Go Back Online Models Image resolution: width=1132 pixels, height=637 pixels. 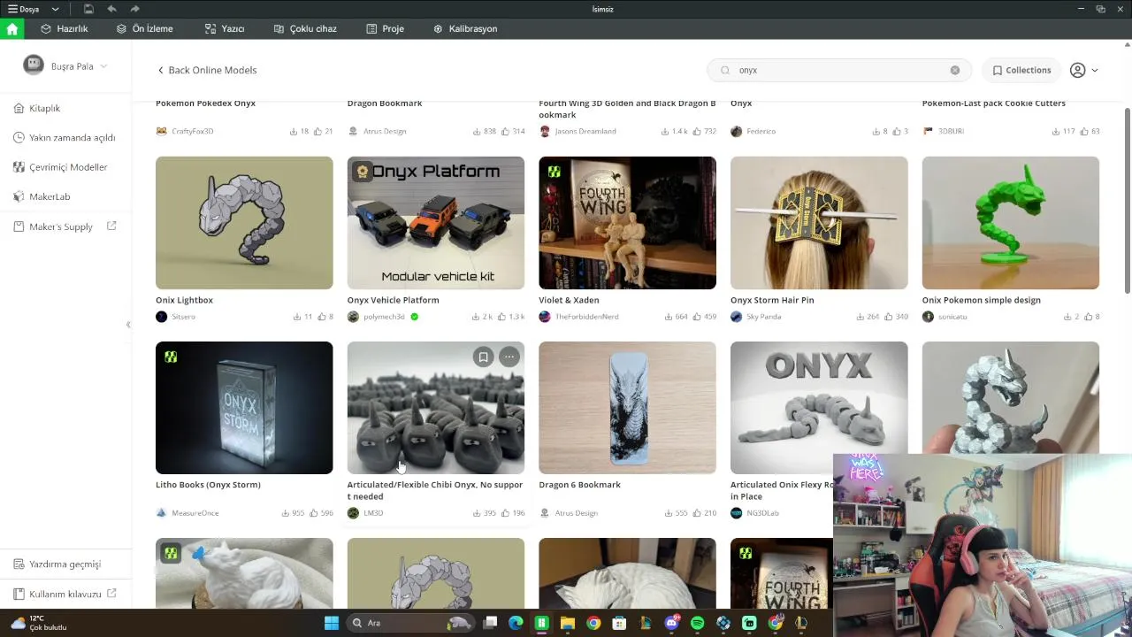point(207,70)
